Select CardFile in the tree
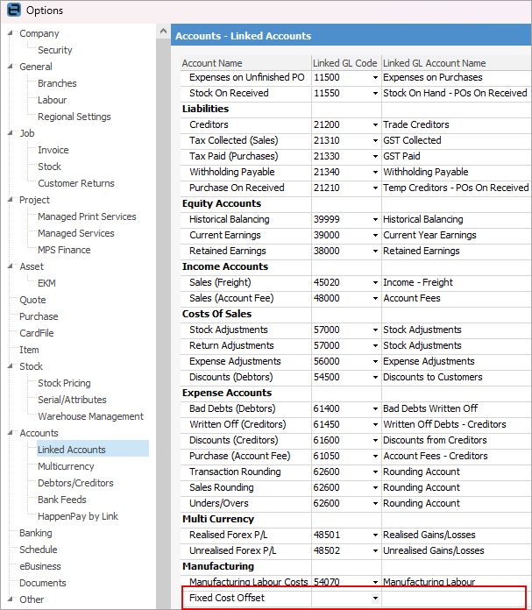532x610 pixels. [37, 333]
